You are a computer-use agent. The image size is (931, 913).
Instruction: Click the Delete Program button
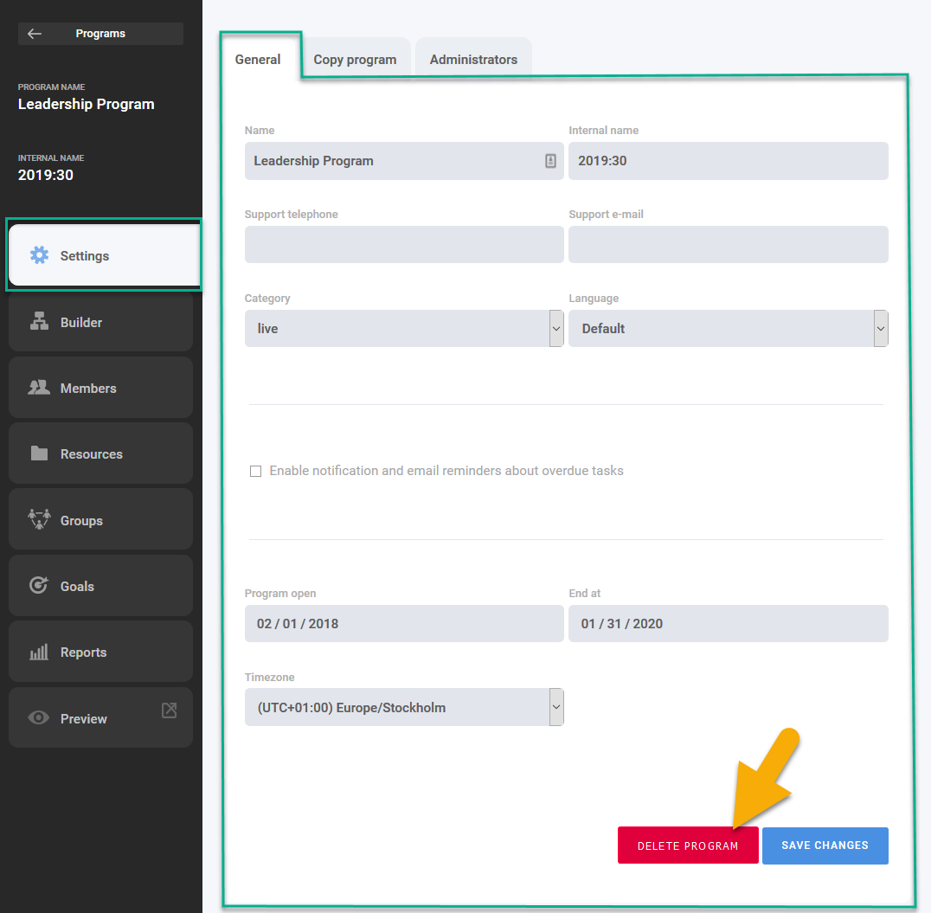688,845
